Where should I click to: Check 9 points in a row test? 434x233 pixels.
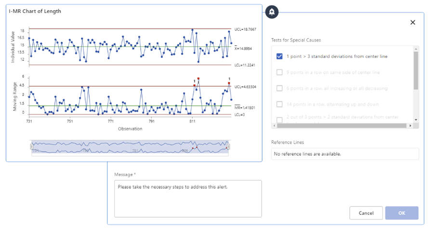279,72
